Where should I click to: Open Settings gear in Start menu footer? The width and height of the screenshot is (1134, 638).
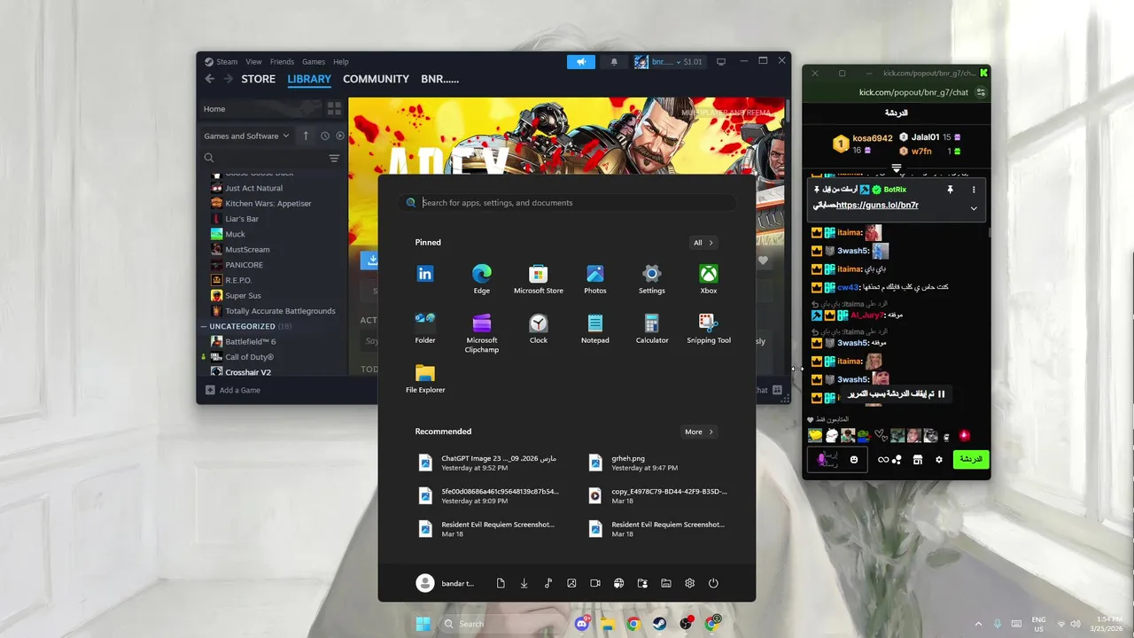(689, 583)
